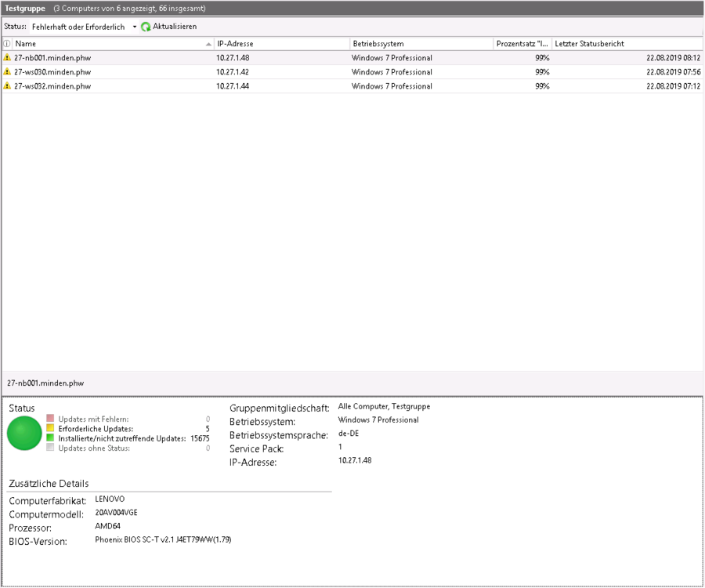Select the 27-ws030.minden.phw computer row
The height and width of the screenshot is (588, 705).
pyautogui.click(x=52, y=72)
